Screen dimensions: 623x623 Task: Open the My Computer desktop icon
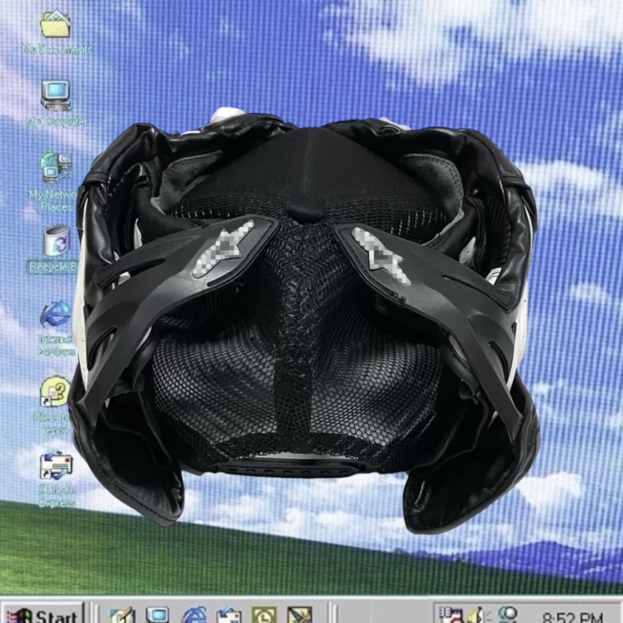point(56,96)
